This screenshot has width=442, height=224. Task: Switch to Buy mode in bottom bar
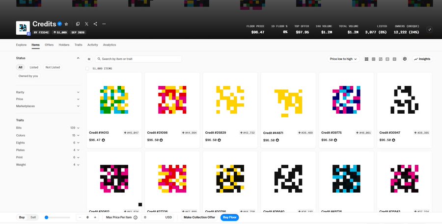point(22,218)
